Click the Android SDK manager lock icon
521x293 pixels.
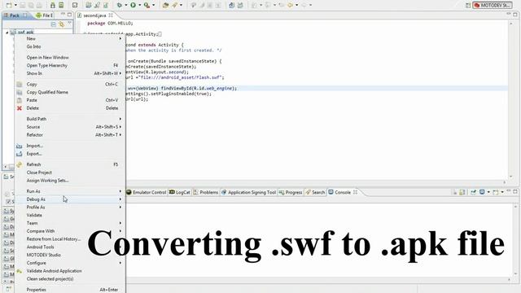point(52,5)
